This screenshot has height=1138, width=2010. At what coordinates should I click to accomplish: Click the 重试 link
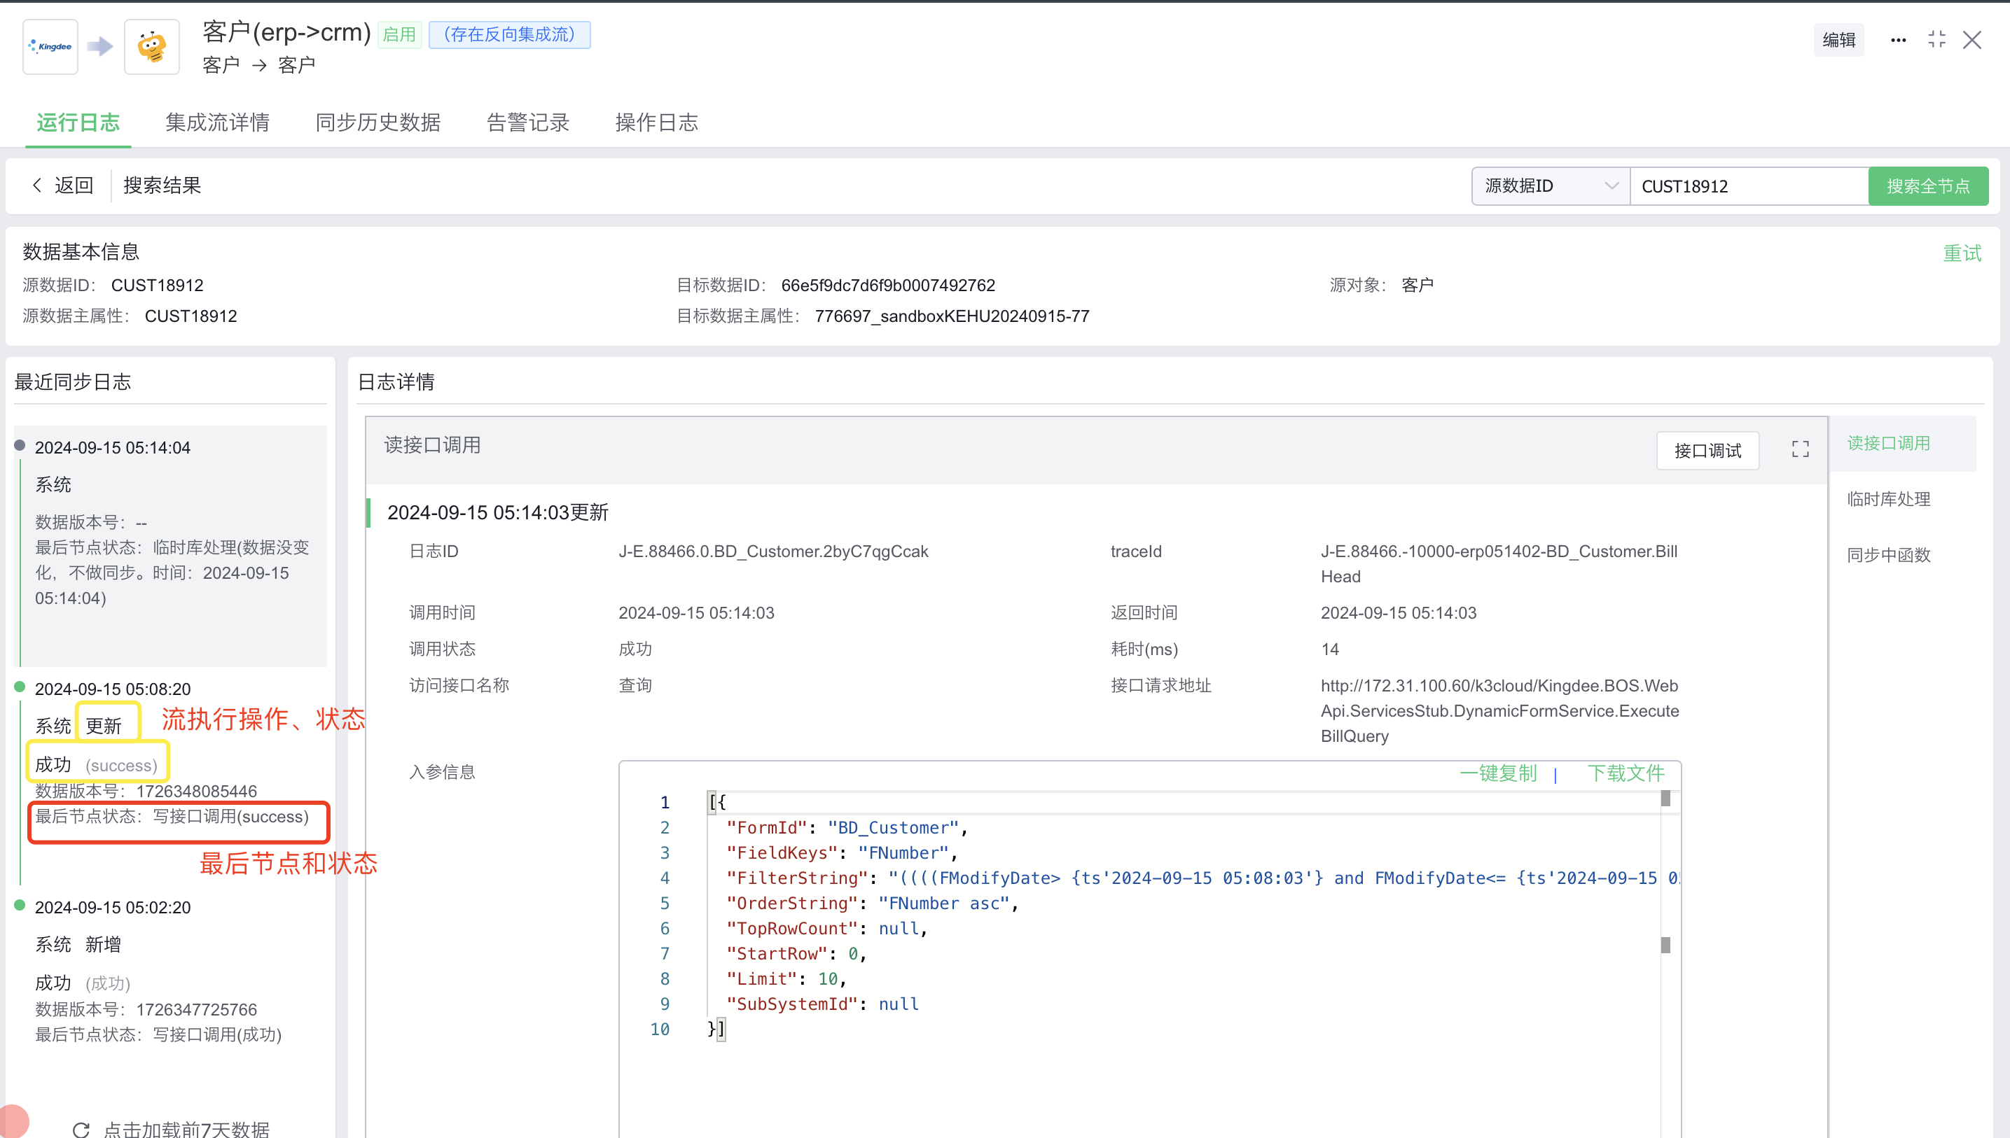1962,253
